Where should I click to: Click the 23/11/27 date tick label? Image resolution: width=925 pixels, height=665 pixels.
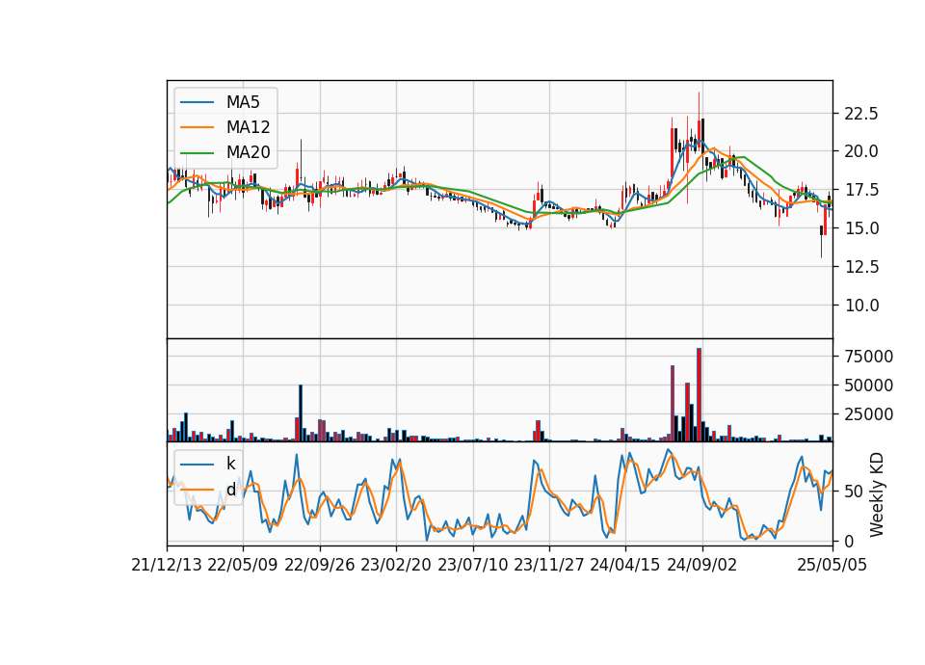549,565
